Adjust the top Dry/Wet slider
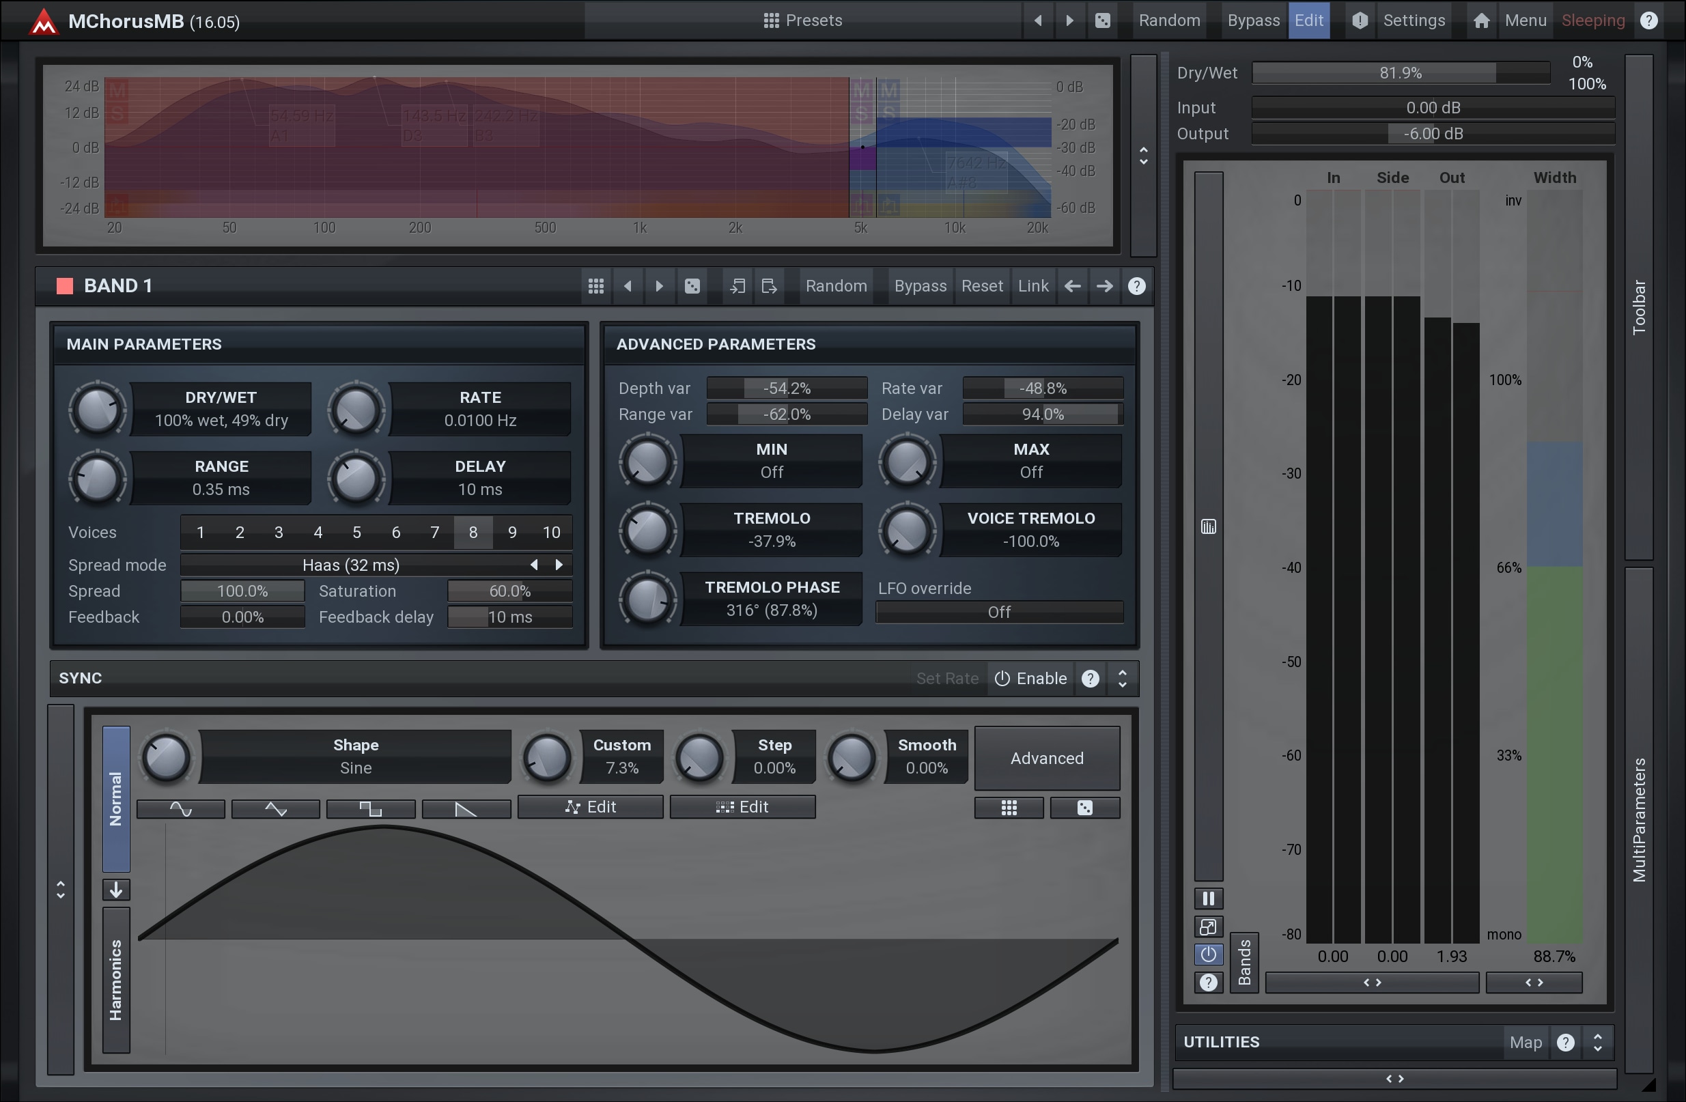The width and height of the screenshot is (1686, 1102). (x=1401, y=73)
